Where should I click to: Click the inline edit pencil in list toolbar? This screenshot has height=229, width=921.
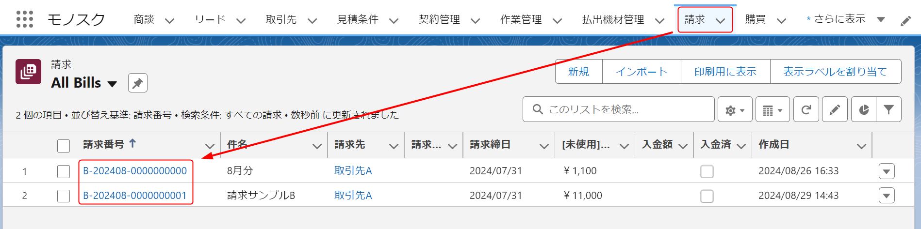pyautogui.click(x=835, y=110)
